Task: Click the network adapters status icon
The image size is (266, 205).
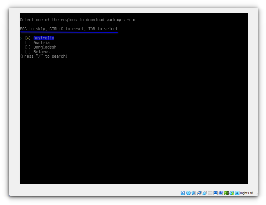Action: click(x=199, y=193)
